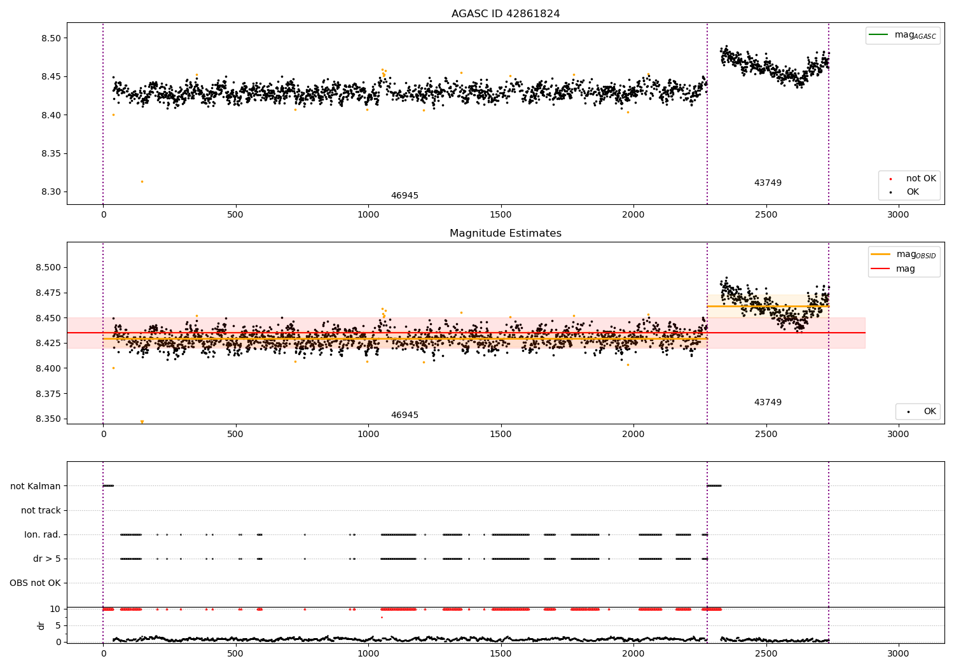
Task: Click the 8.350 y-axis tick of middle plot
Action: pyautogui.click(x=48, y=419)
